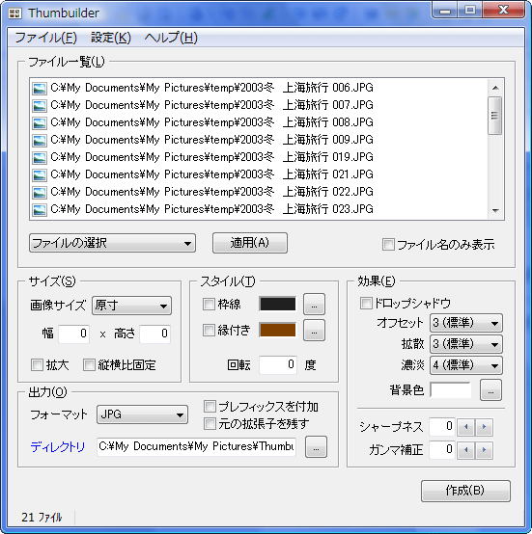Image resolution: width=532 pixels, height=534 pixels.
Task: Click the output directory path field
Action: [196, 446]
